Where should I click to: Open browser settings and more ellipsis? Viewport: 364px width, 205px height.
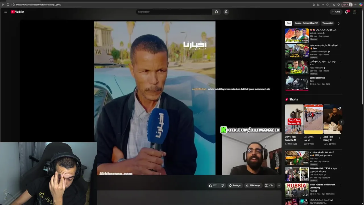click(355, 5)
